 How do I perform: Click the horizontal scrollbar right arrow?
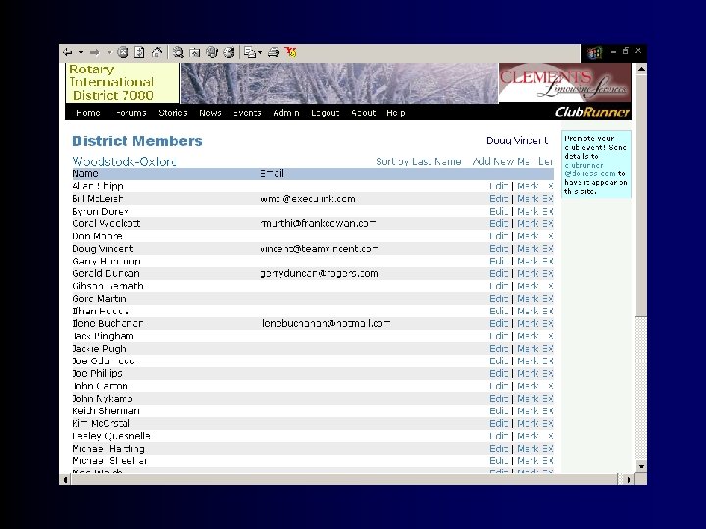[629, 480]
